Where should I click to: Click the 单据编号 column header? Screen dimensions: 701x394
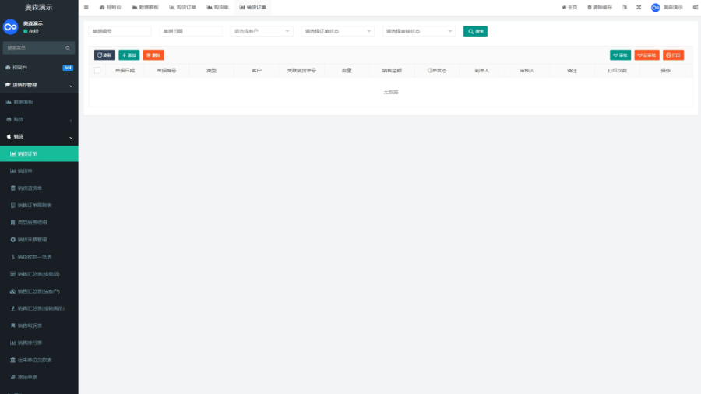(x=167, y=71)
